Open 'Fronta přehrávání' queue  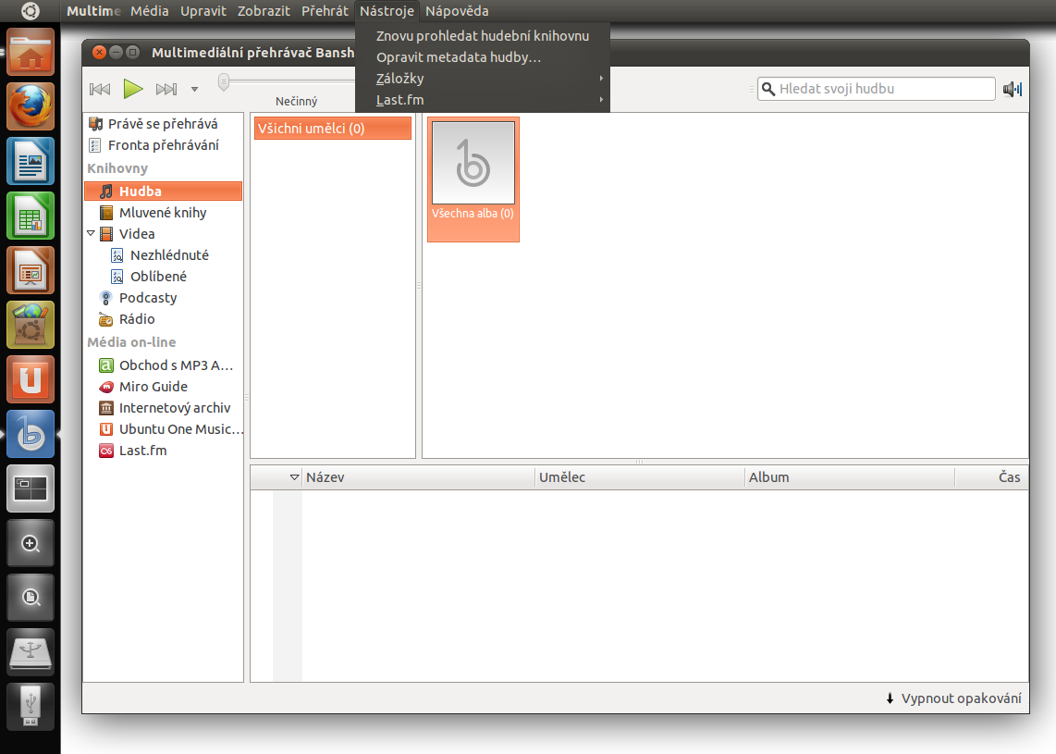[x=163, y=145]
